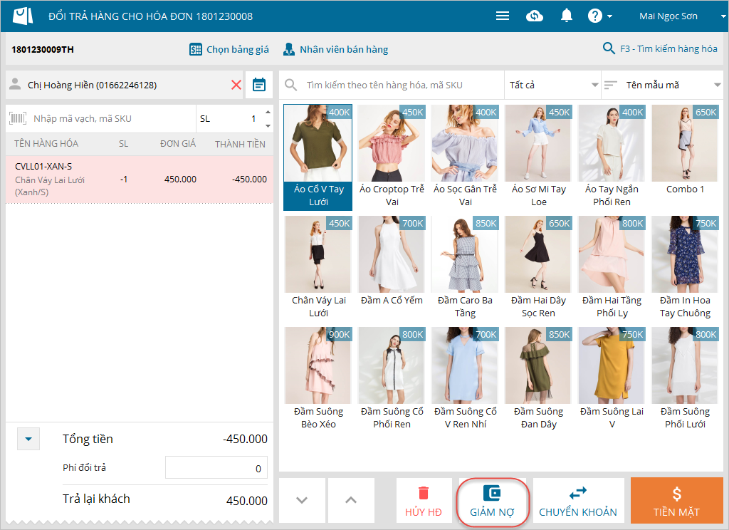Open the hamburger menu icon
This screenshot has height=530, width=729.
pyautogui.click(x=503, y=16)
